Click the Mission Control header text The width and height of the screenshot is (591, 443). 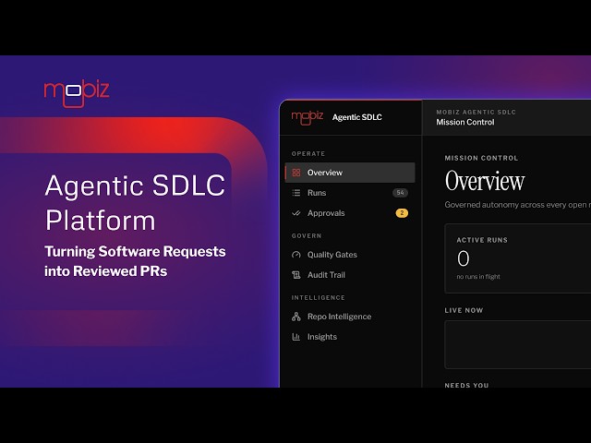465,122
